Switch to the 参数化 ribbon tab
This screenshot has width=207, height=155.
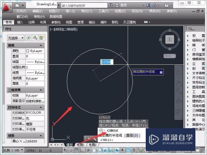pyautogui.click(x=56, y=22)
